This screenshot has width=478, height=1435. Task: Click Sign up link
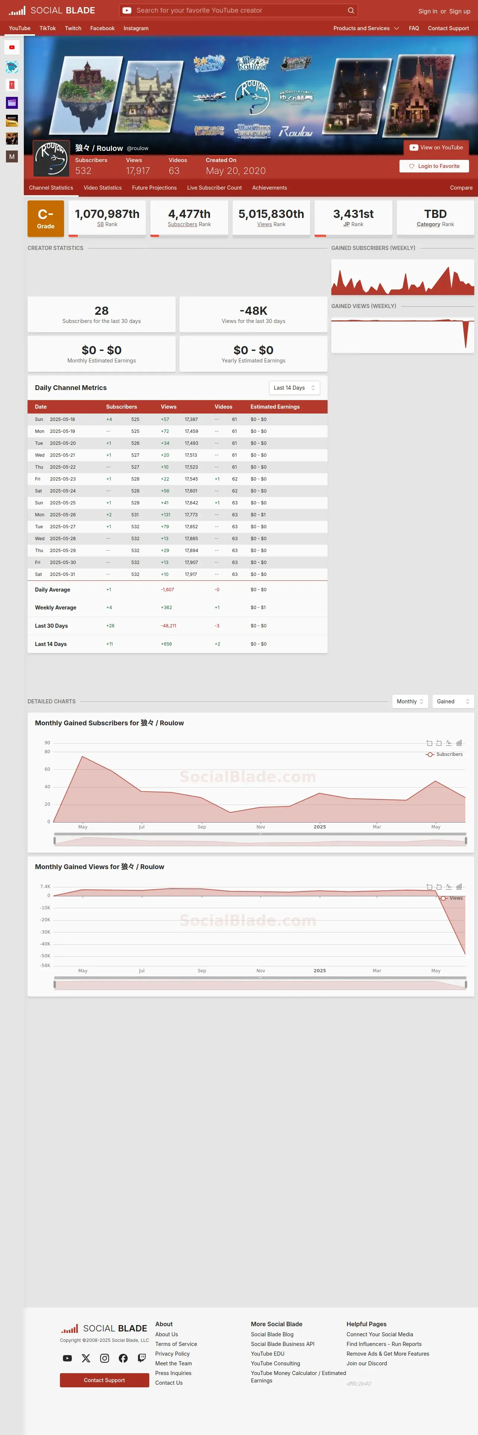coord(460,11)
